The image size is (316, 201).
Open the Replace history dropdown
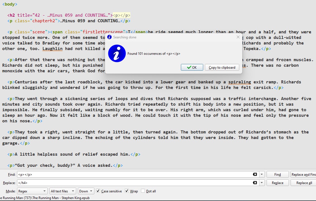(262, 183)
